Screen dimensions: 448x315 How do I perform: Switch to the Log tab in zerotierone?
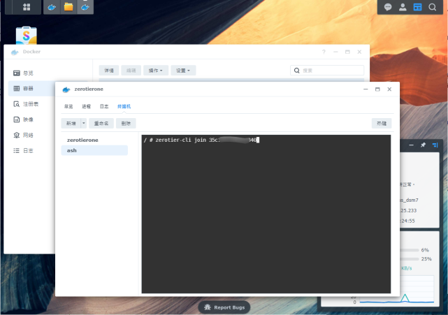point(104,106)
